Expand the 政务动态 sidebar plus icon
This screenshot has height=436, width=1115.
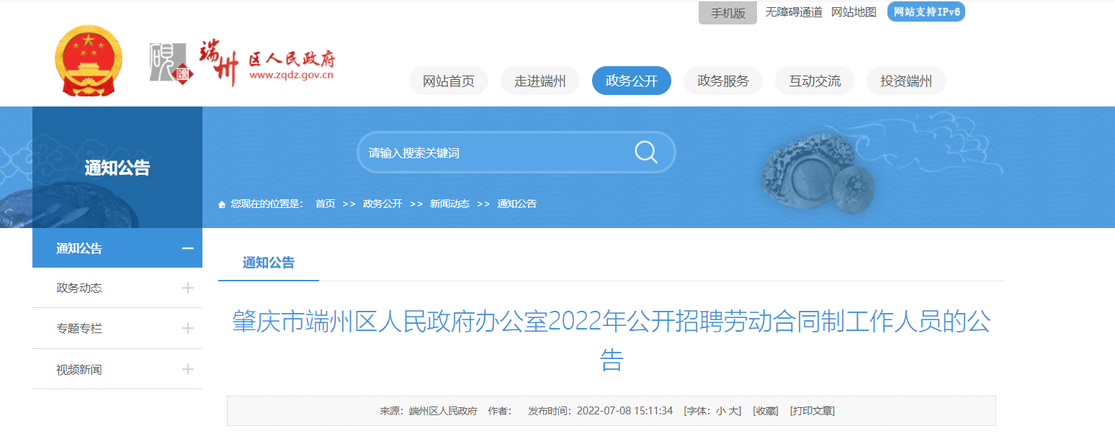click(x=188, y=288)
